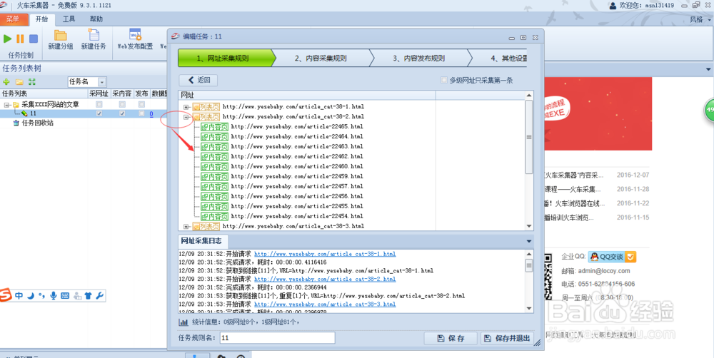Go to step 3、内容发布规则
Viewport: 714px width, 358px height.
(x=419, y=58)
